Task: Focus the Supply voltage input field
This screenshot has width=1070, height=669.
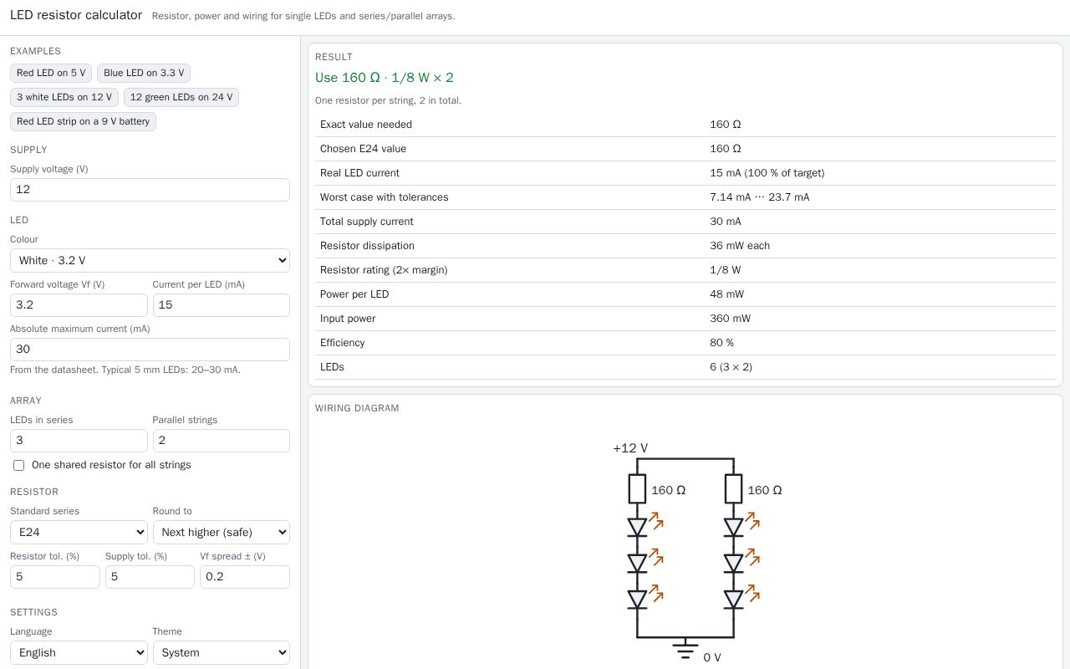Action: coord(150,190)
